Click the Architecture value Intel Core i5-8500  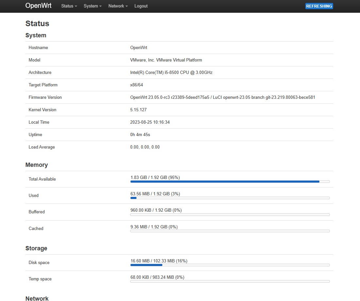(x=171, y=72)
